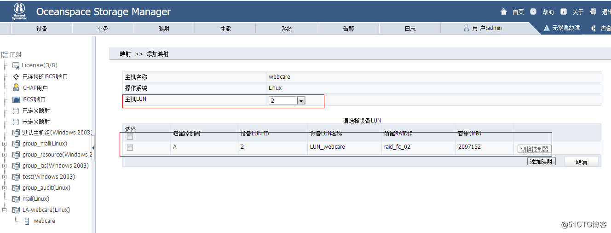Screen dimensions: 611x233
Task: Click the 已定义映射 cylinder icon
Action: (16, 111)
